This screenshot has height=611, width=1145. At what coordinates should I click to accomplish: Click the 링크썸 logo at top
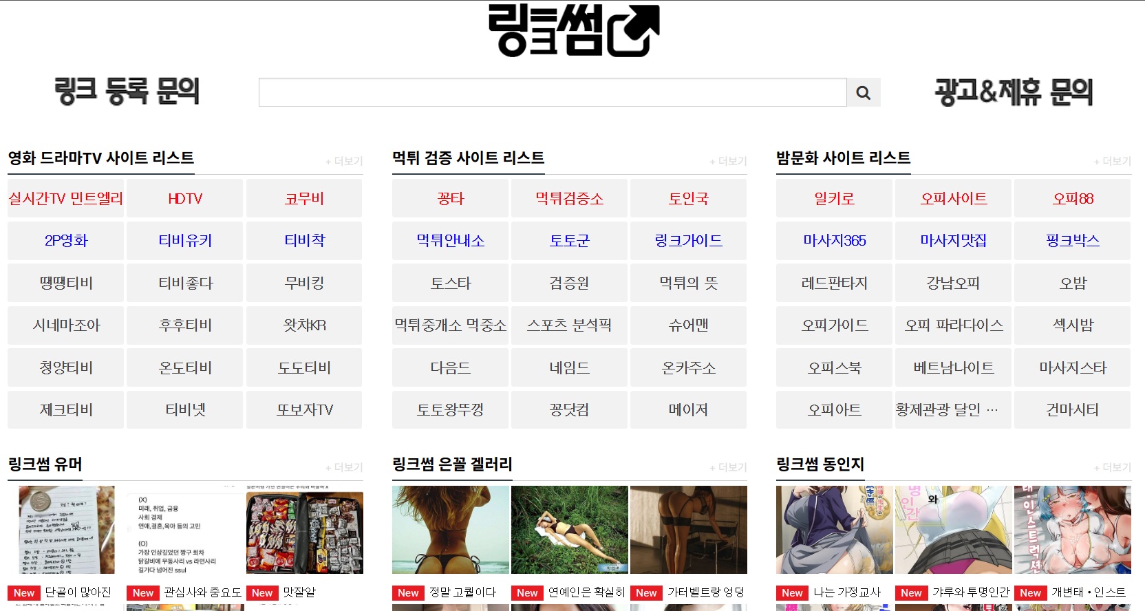[573, 31]
